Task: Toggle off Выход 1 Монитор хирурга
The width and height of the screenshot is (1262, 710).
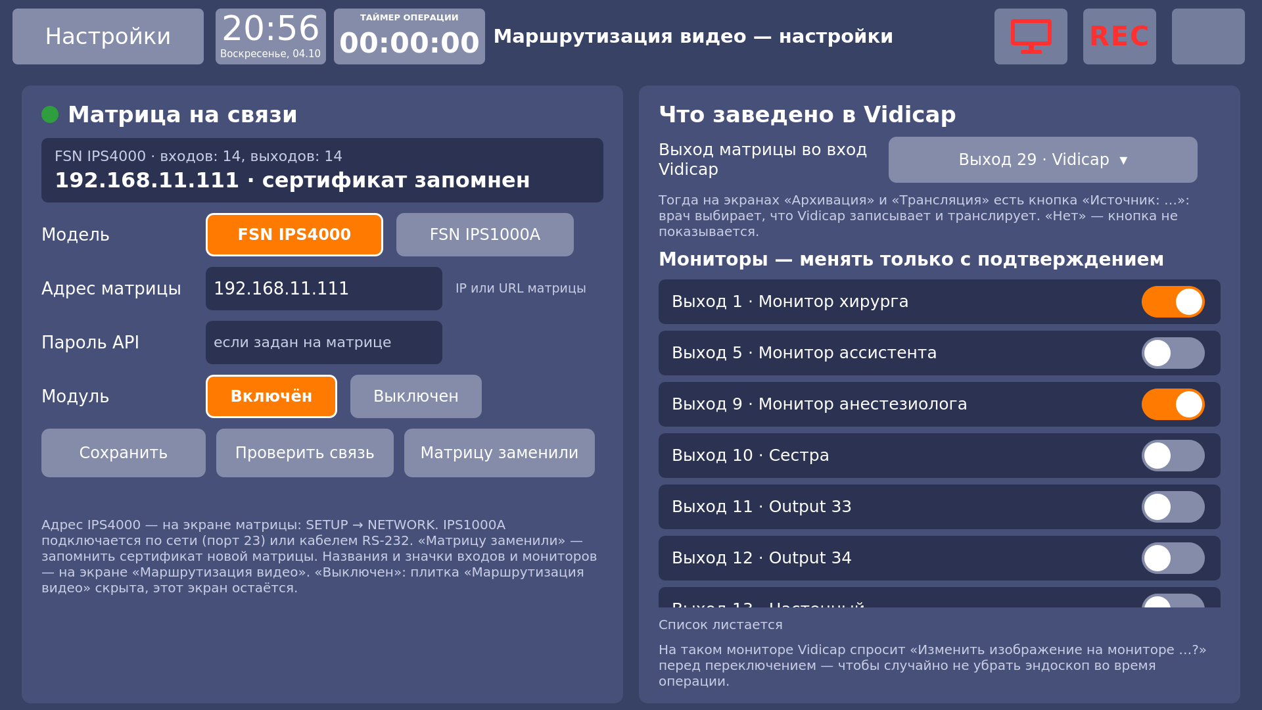Action: point(1173,302)
